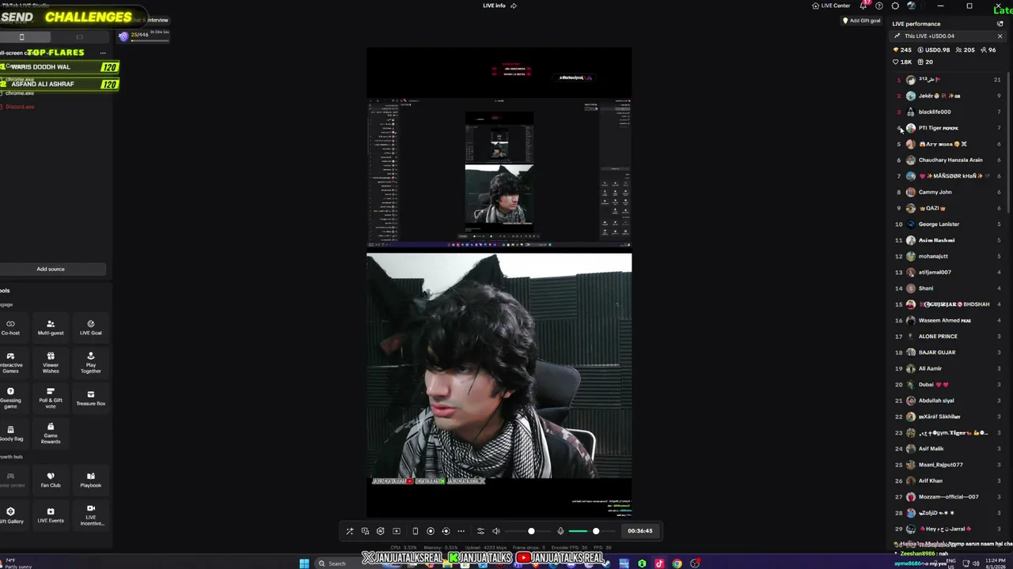The image size is (1013, 569).
Task: Open the LIVE Events tile
Action: (51, 515)
